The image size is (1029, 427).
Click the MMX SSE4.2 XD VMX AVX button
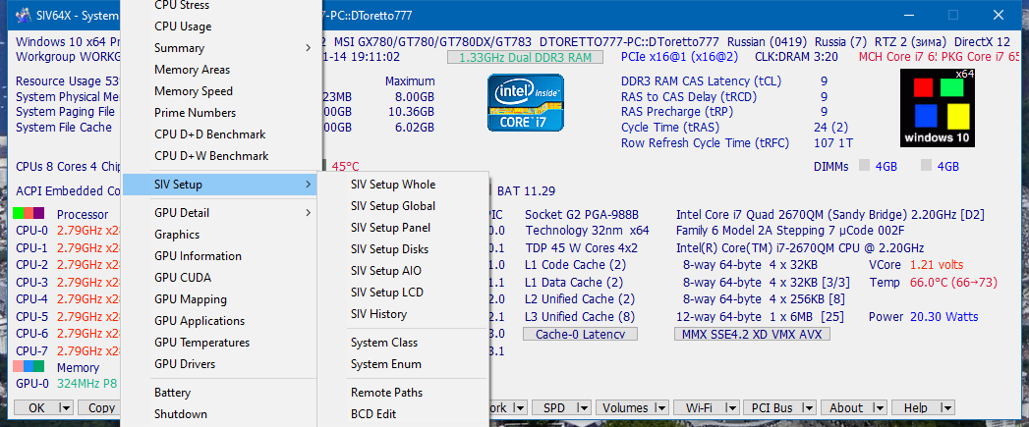point(752,335)
